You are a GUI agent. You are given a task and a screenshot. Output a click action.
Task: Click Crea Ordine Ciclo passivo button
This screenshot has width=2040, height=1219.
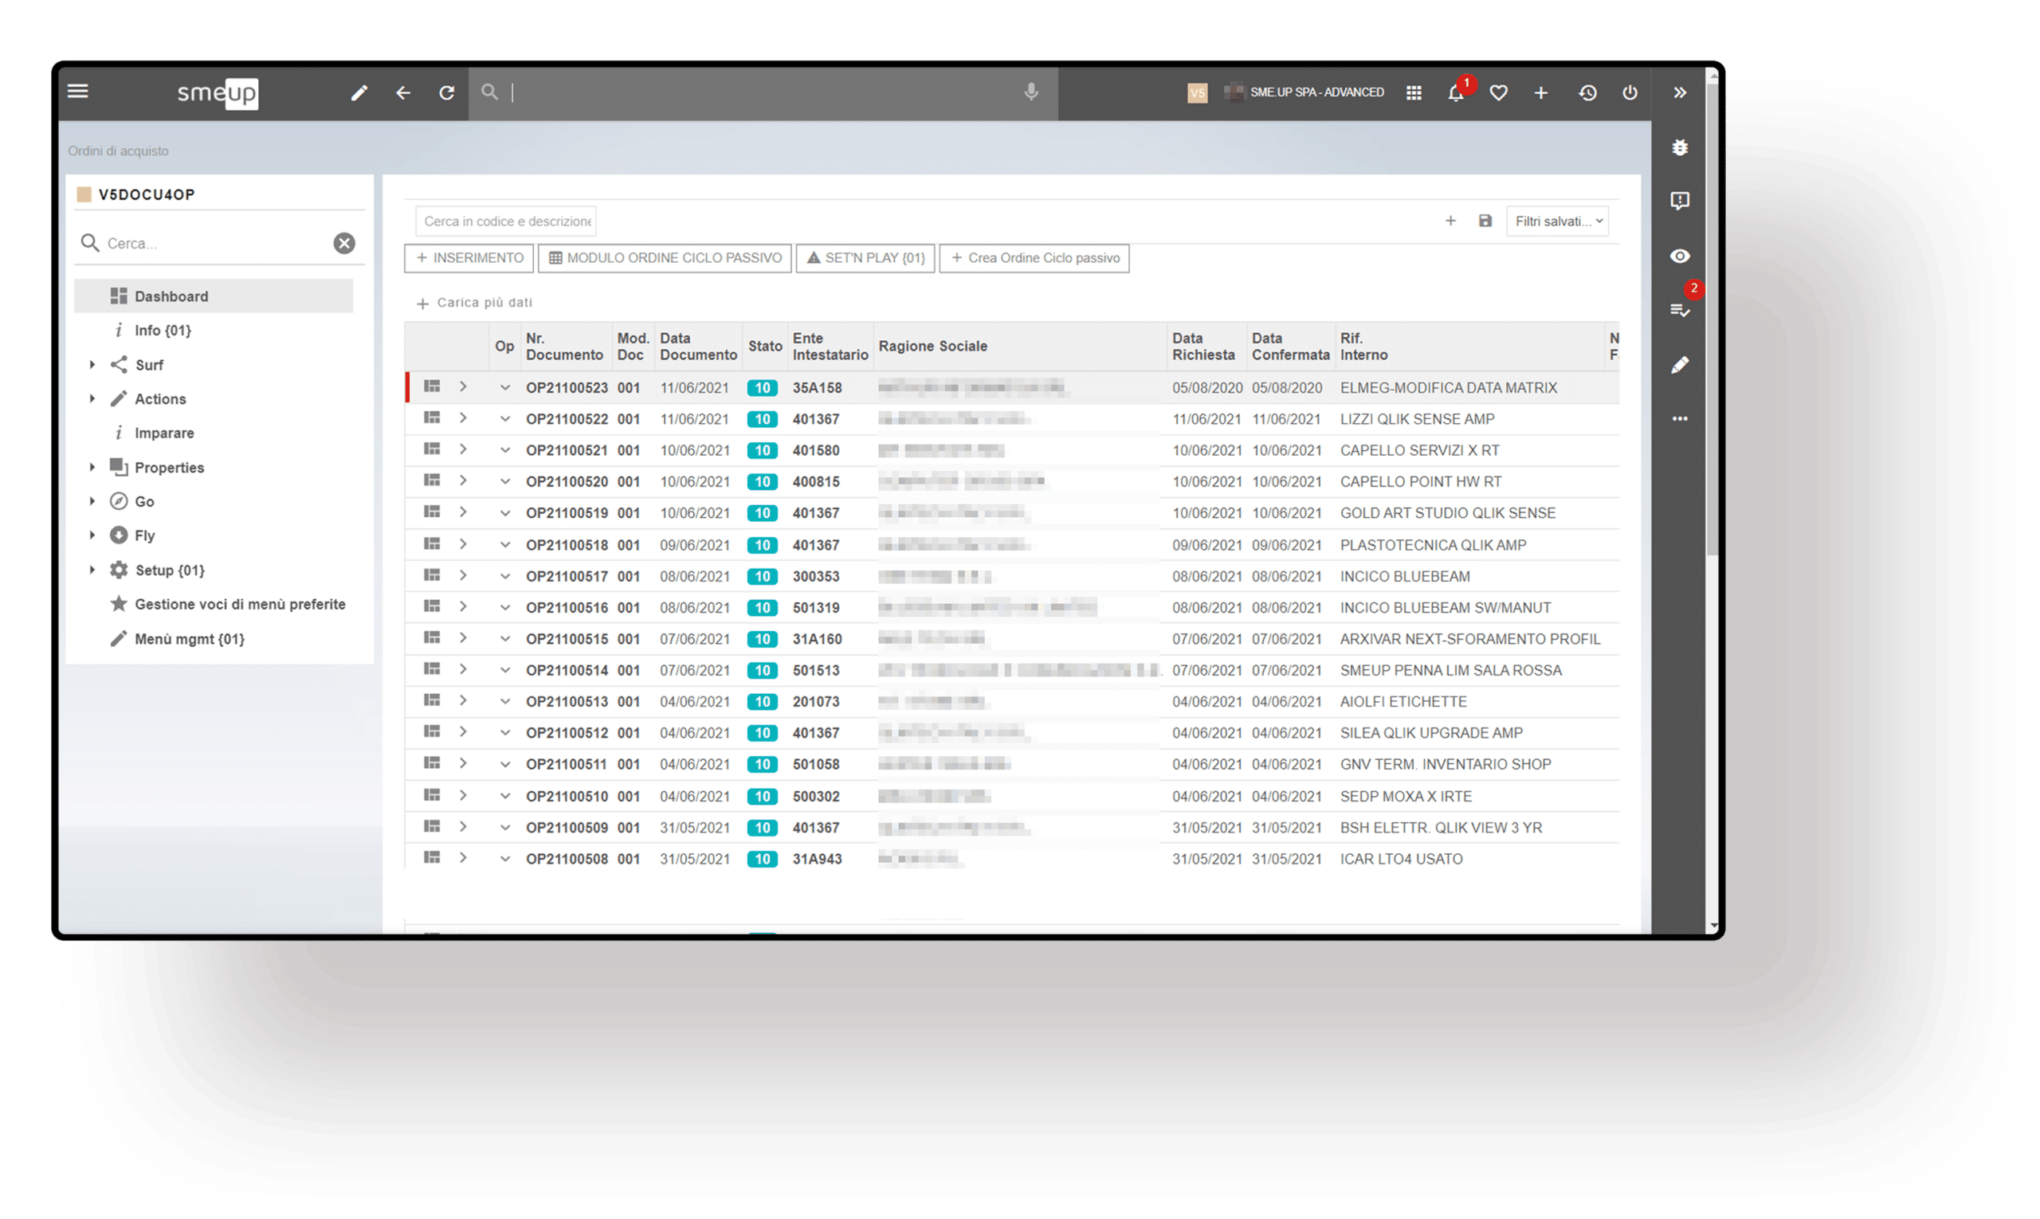[1034, 258]
